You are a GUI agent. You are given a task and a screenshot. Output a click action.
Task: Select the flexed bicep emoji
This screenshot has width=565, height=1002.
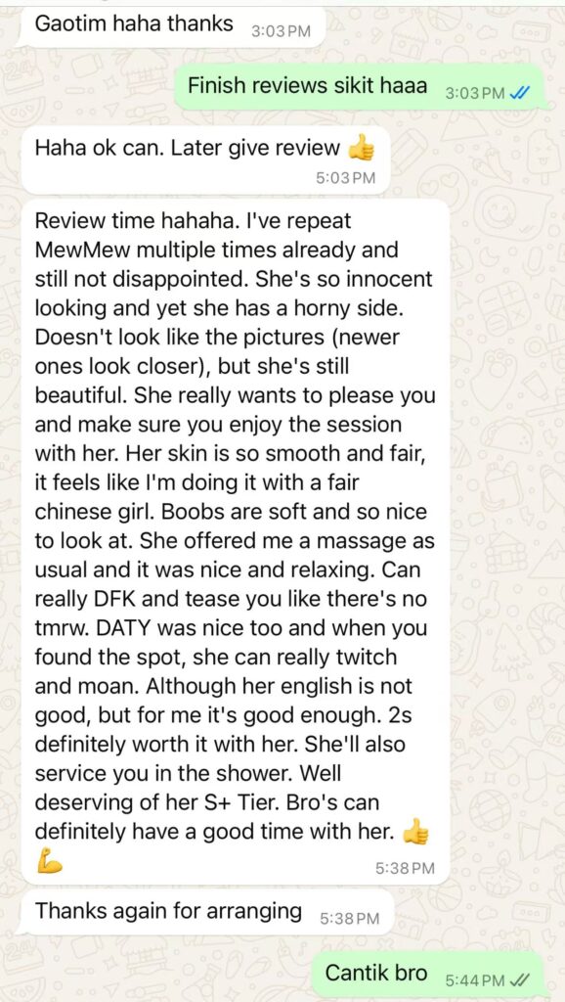pyautogui.click(x=50, y=860)
